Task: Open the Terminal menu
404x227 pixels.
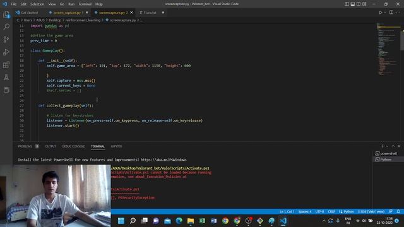Action: point(85,4)
